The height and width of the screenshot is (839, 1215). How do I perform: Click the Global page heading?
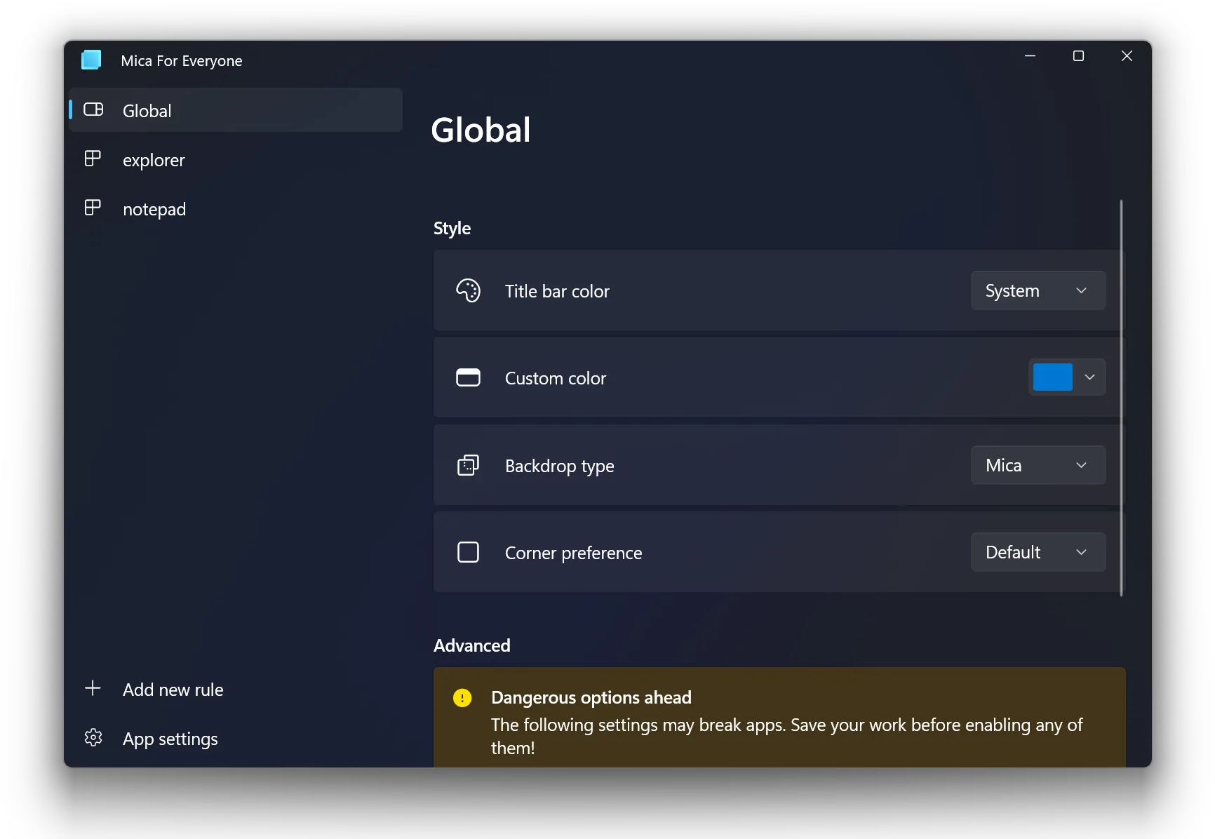tap(481, 130)
